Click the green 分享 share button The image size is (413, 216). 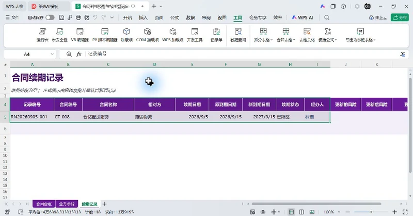point(400,17)
